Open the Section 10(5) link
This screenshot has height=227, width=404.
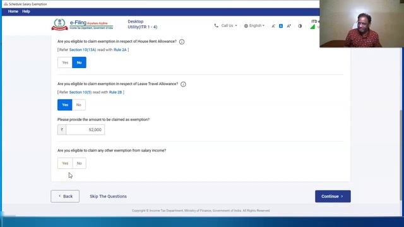point(80,92)
